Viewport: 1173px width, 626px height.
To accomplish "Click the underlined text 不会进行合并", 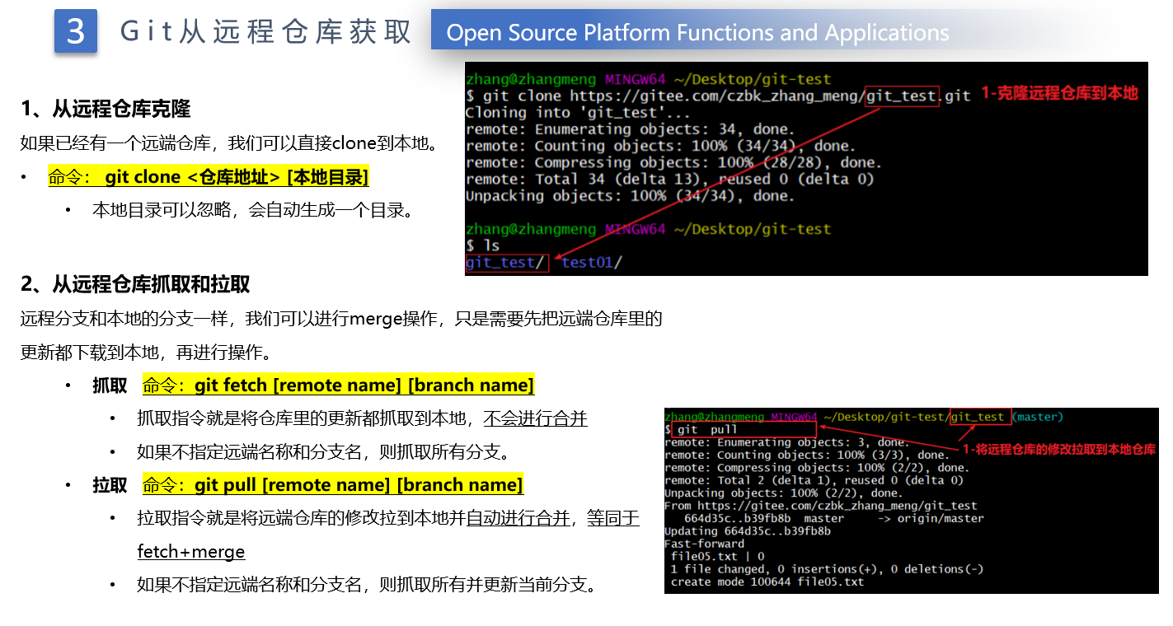I will click(535, 418).
